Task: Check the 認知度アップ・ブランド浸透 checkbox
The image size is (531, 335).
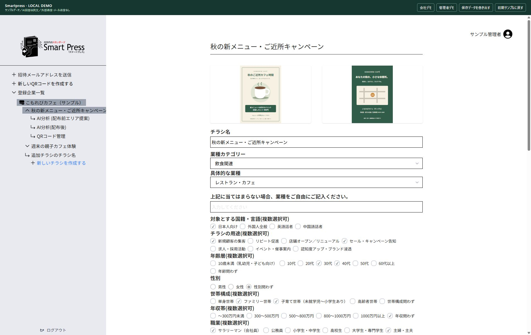Action: coord(296,249)
